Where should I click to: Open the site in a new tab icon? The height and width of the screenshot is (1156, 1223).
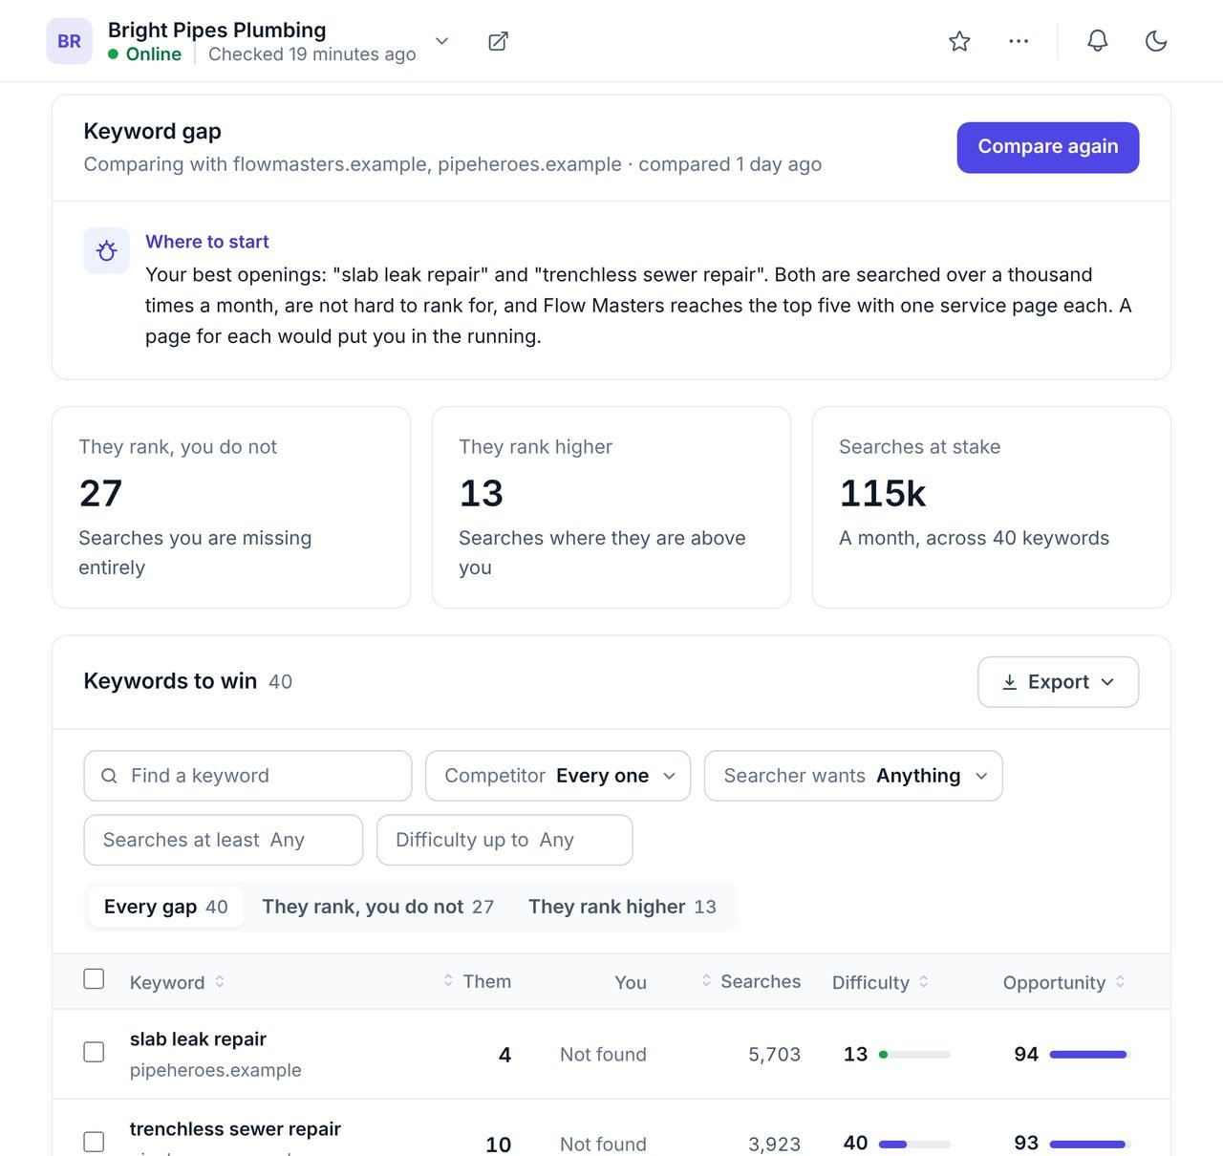point(498,41)
